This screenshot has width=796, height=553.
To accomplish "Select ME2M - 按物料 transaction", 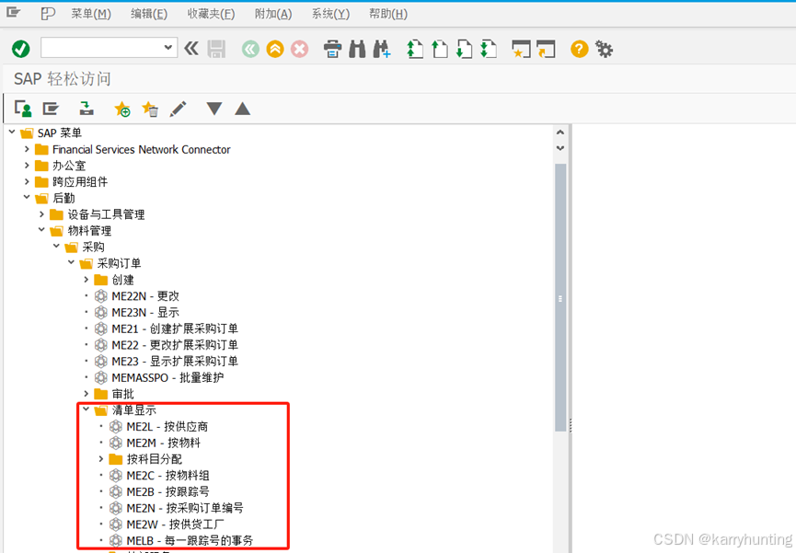I will point(164,443).
